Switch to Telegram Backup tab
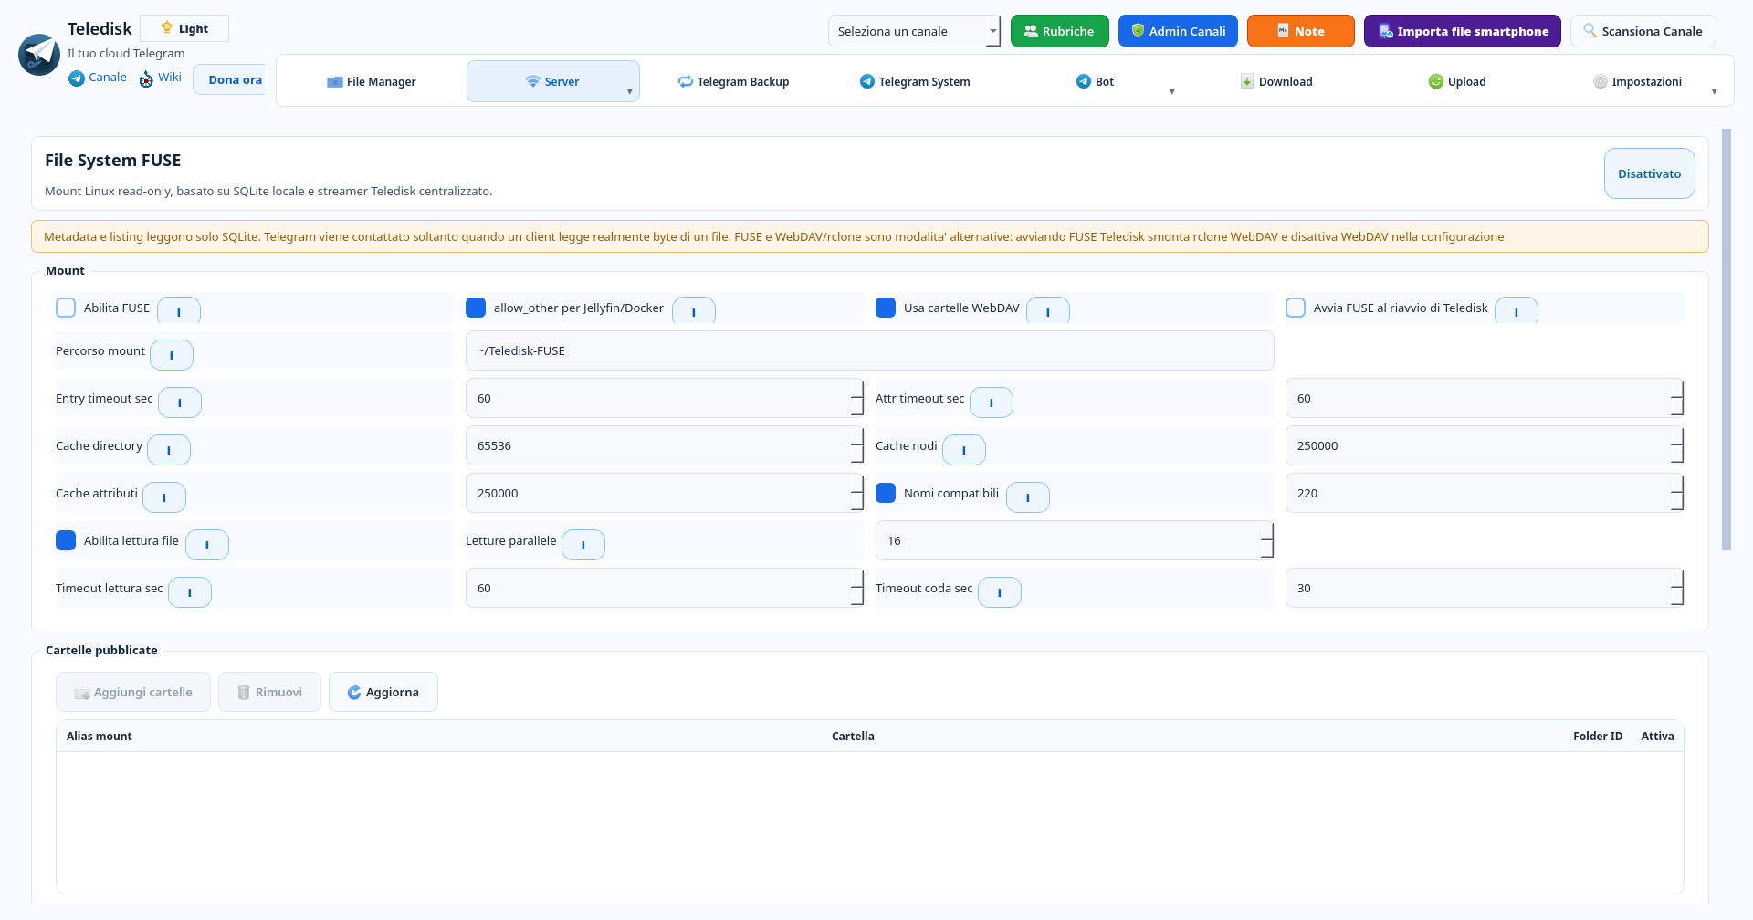 coord(733,81)
